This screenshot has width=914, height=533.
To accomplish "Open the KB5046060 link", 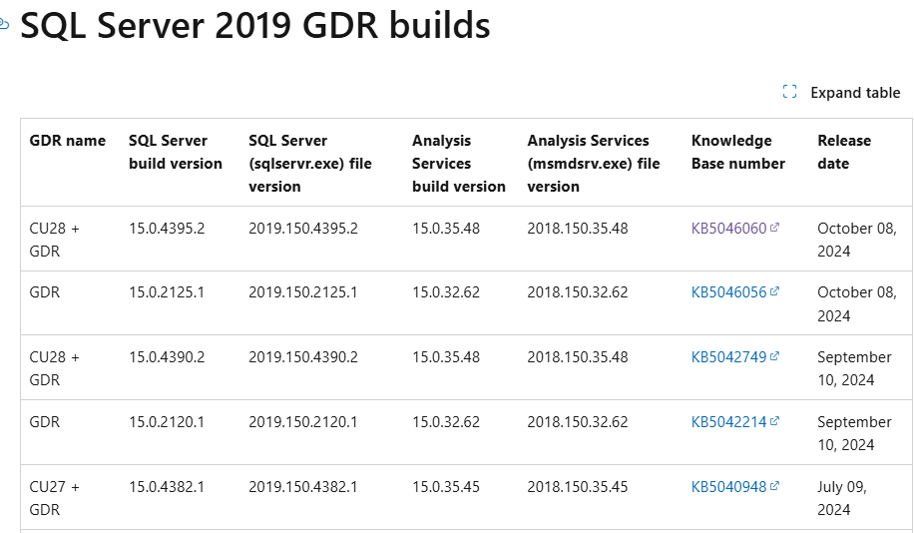I will point(728,228).
